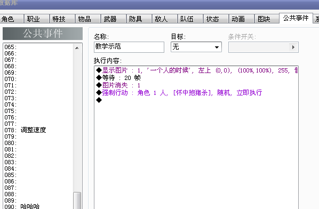
Task: Open the 目标 dropdown showing 无
Action: (x=196, y=47)
